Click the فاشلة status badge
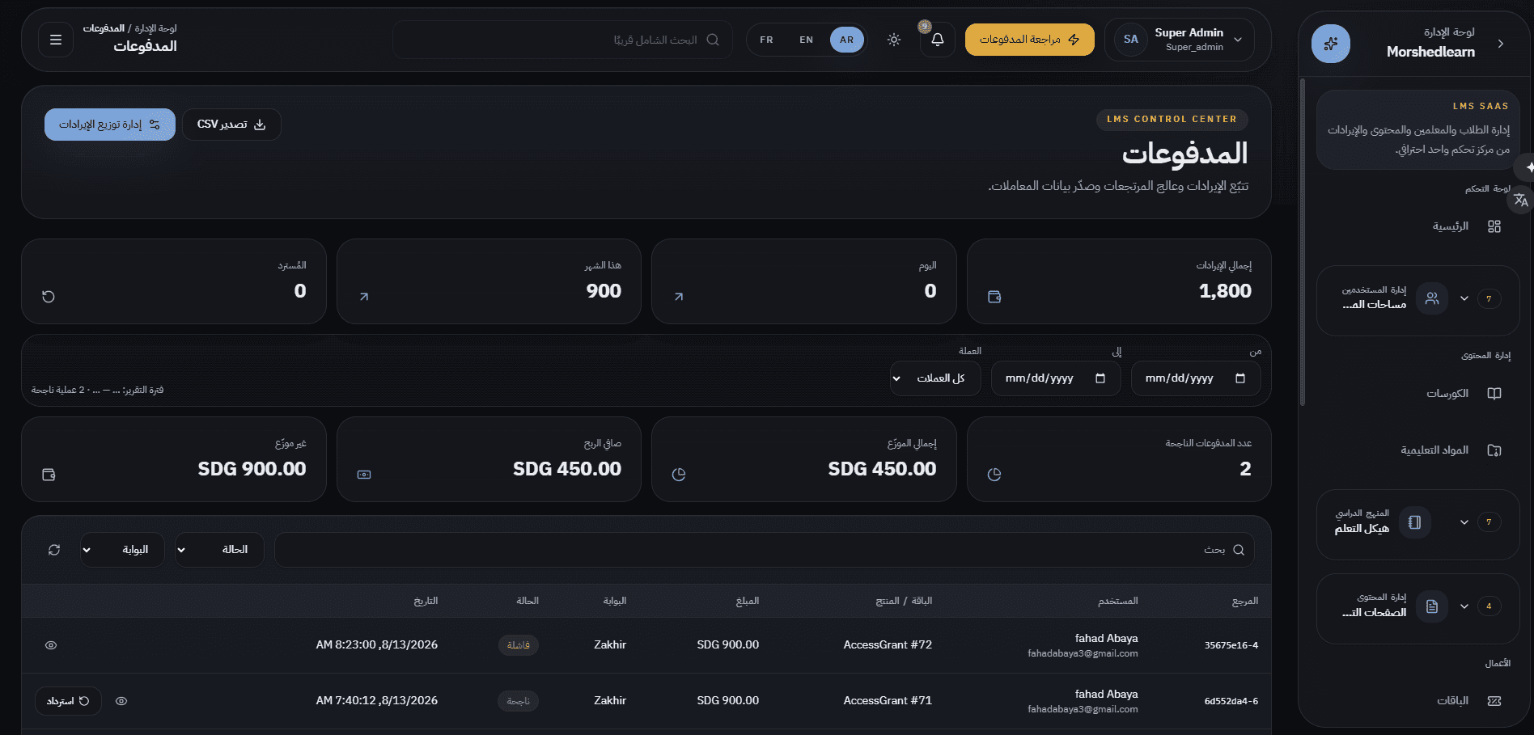This screenshot has width=1534, height=735. 519,645
